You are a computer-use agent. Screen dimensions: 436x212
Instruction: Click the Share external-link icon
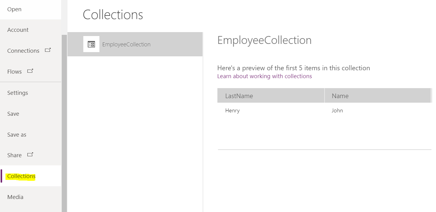(30, 154)
